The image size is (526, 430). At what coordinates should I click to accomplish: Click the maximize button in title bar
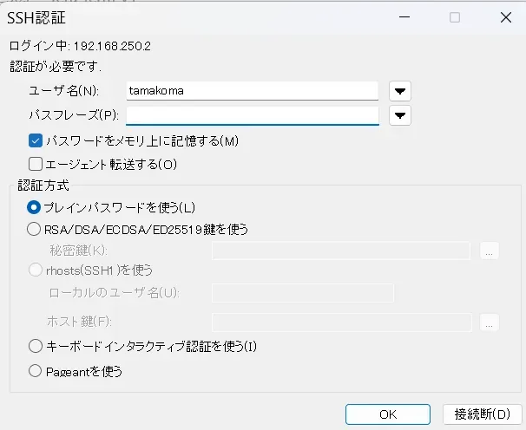455,17
